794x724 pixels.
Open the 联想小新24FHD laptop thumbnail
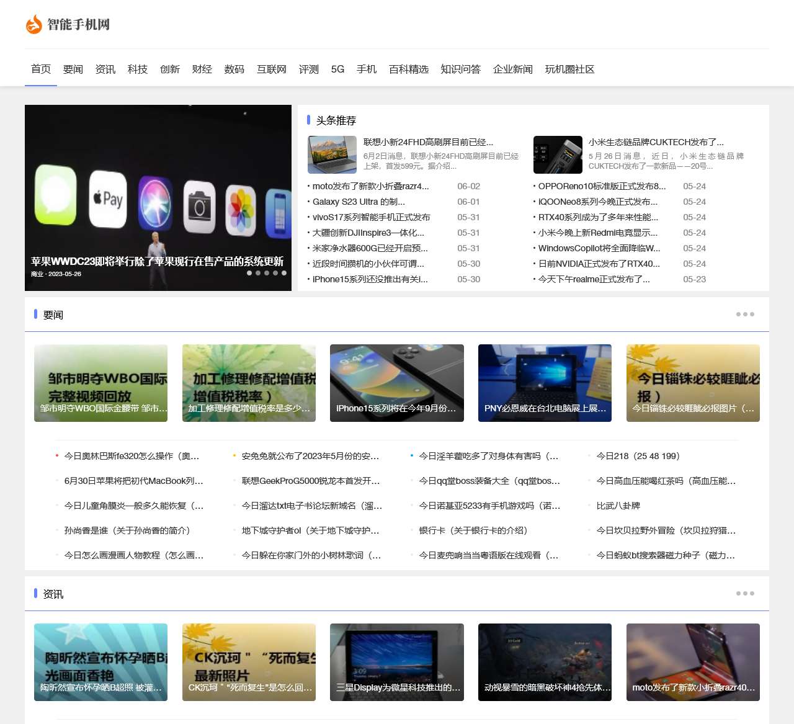tap(332, 154)
